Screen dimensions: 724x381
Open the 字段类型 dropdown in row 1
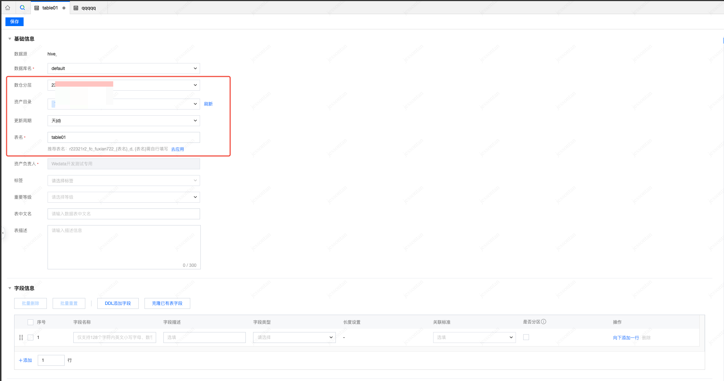click(294, 337)
